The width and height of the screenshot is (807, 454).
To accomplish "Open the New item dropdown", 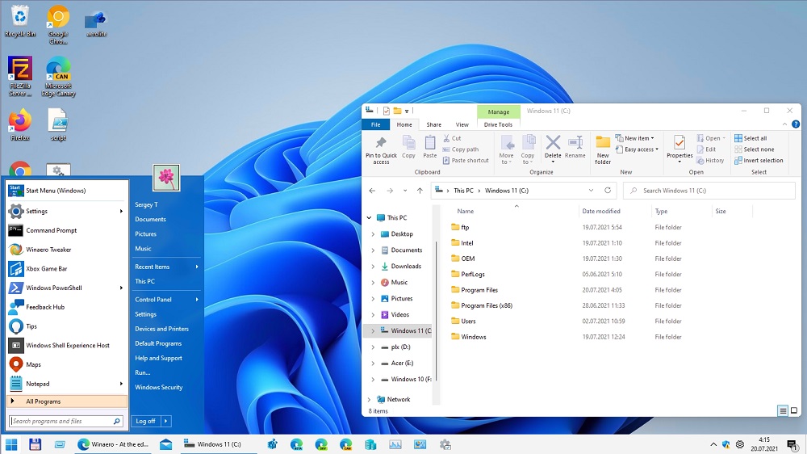I will pos(635,138).
